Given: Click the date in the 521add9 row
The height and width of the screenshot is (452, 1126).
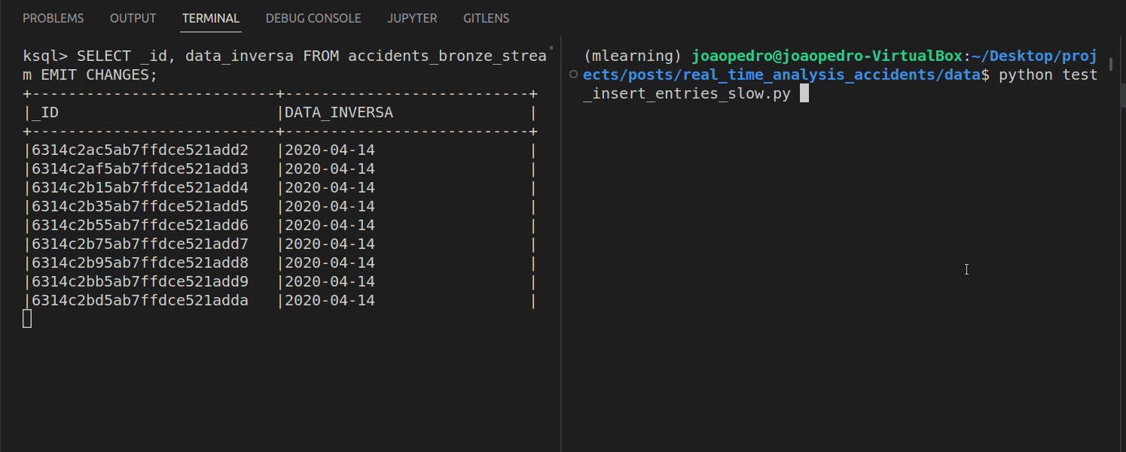Looking at the screenshot, I should 330,282.
